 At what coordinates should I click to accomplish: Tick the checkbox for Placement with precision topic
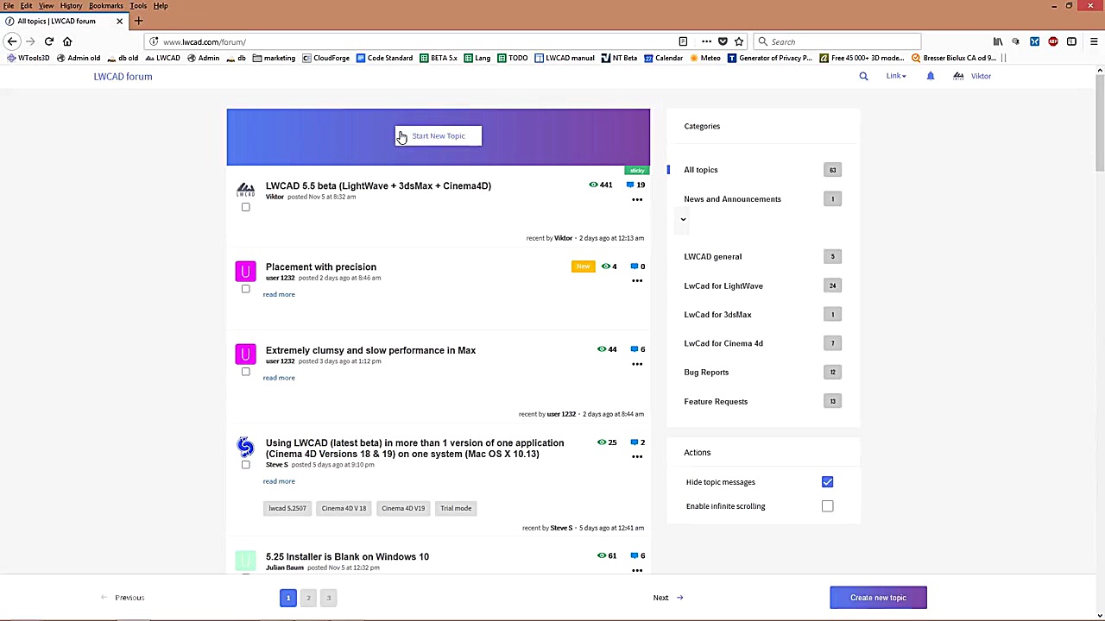click(x=245, y=289)
